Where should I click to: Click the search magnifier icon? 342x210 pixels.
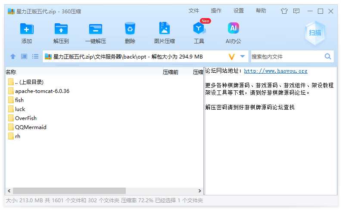point(328,56)
